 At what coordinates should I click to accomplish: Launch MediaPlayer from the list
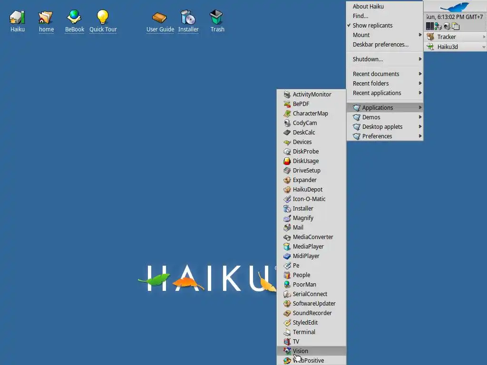[x=312, y=247]
